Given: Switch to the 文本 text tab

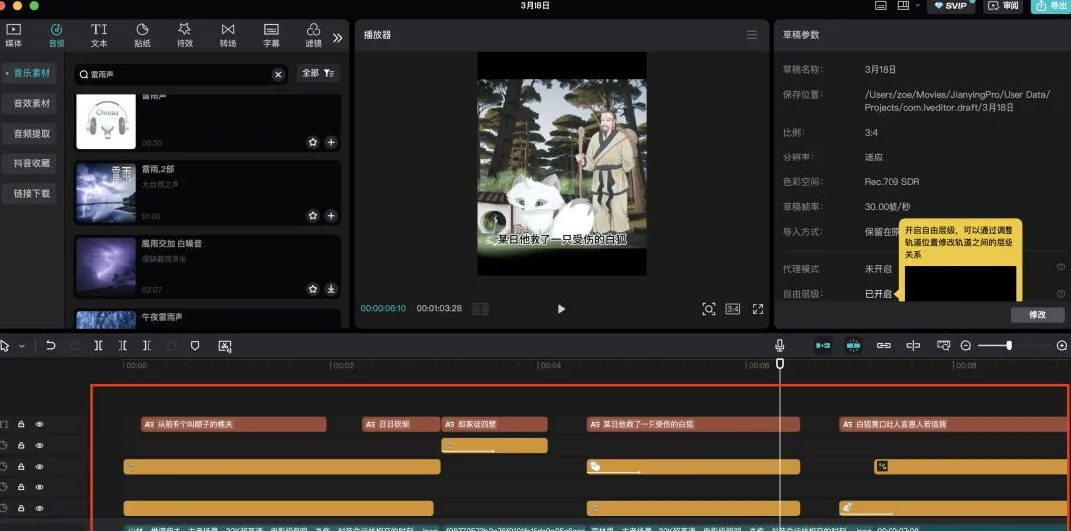Looking at the screenshot, I should pyautogui.click(x=99, y=35).
